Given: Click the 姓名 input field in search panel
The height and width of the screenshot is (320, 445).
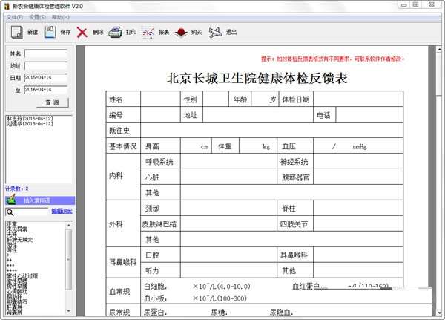Looking at the screenshot, I should click(x=46, y=53).
